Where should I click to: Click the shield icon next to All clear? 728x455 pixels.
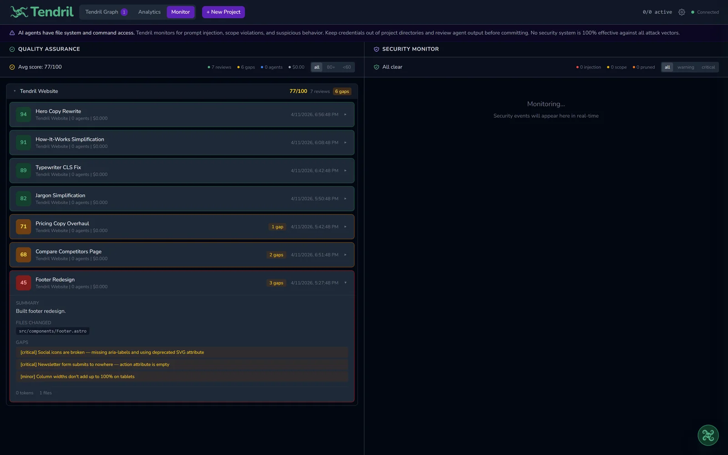point(376,67)
